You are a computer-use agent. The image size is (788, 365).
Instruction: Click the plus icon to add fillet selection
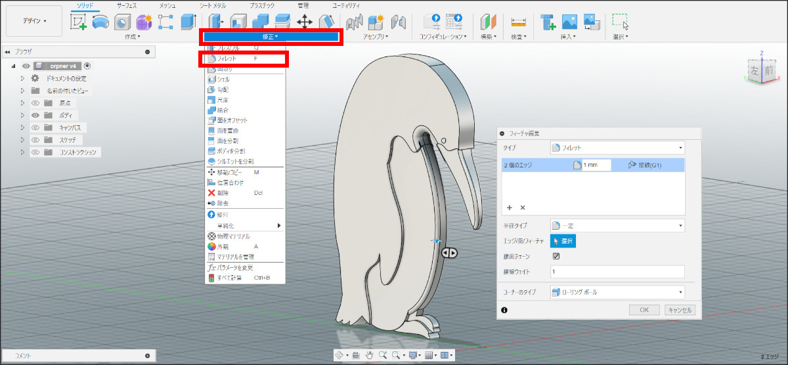point(509,207)
